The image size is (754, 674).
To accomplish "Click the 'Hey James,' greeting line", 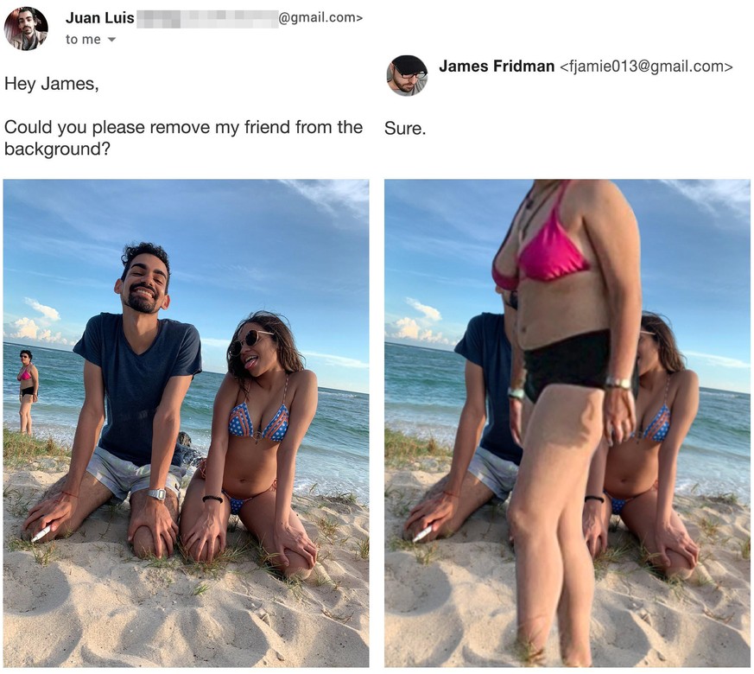I will tap(52, 84).
